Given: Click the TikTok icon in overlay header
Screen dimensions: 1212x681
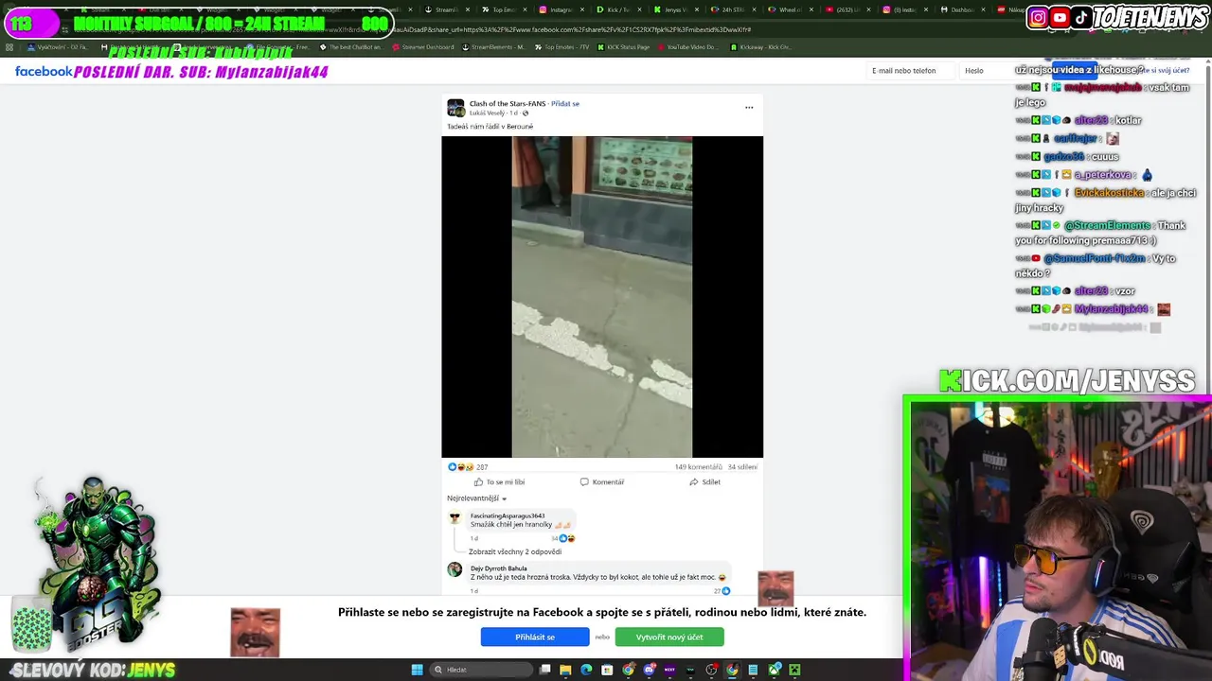Looking at the screenshot, I should click(x=1080, y=17).
